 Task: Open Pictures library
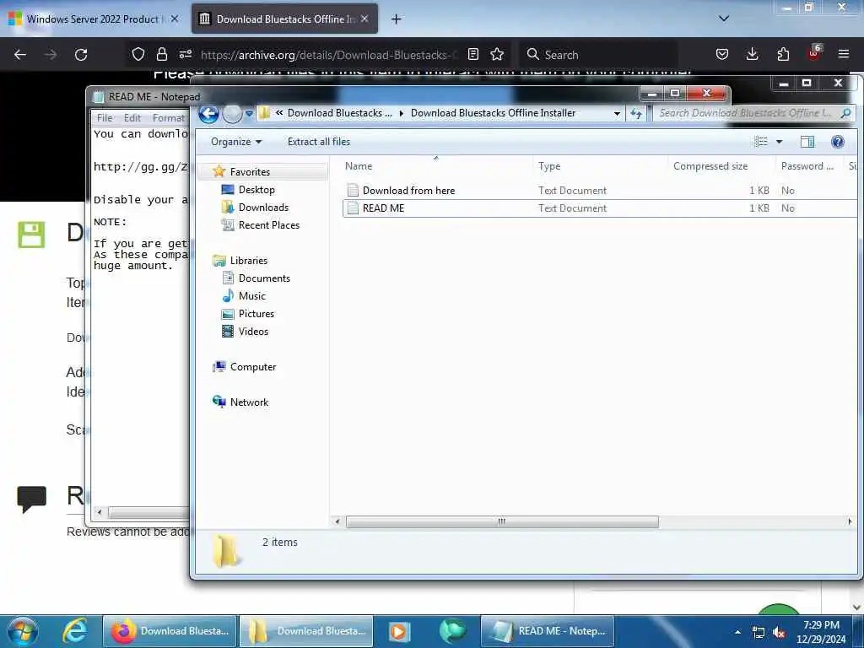click(x=256, y=314)
